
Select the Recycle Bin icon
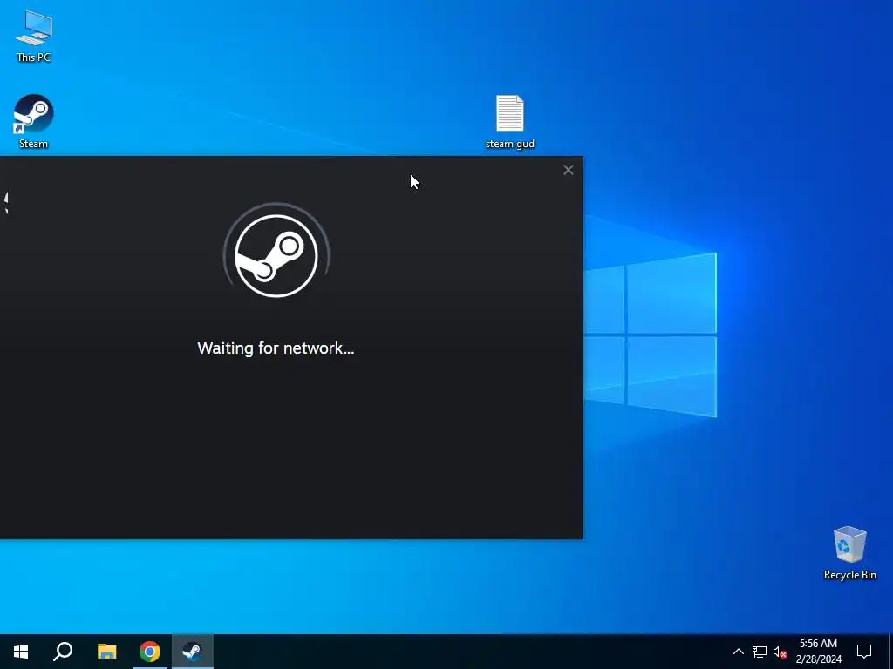(x=849, y=553)
